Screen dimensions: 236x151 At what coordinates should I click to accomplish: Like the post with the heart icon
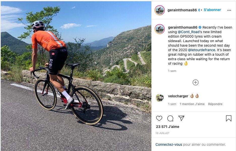tap(159, 118)
